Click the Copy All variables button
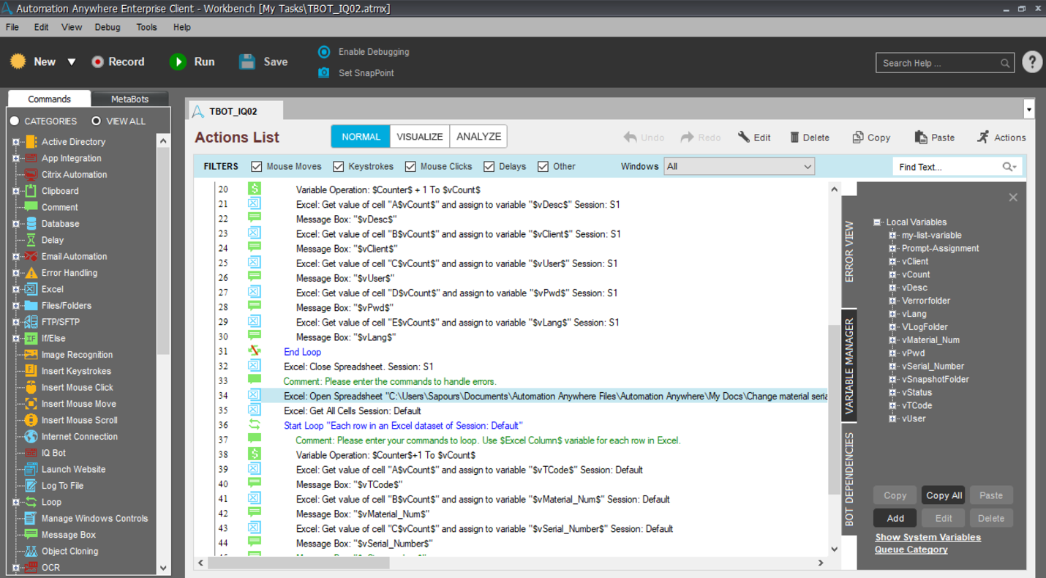1046x578 pixels. click(x=944, y=495)
